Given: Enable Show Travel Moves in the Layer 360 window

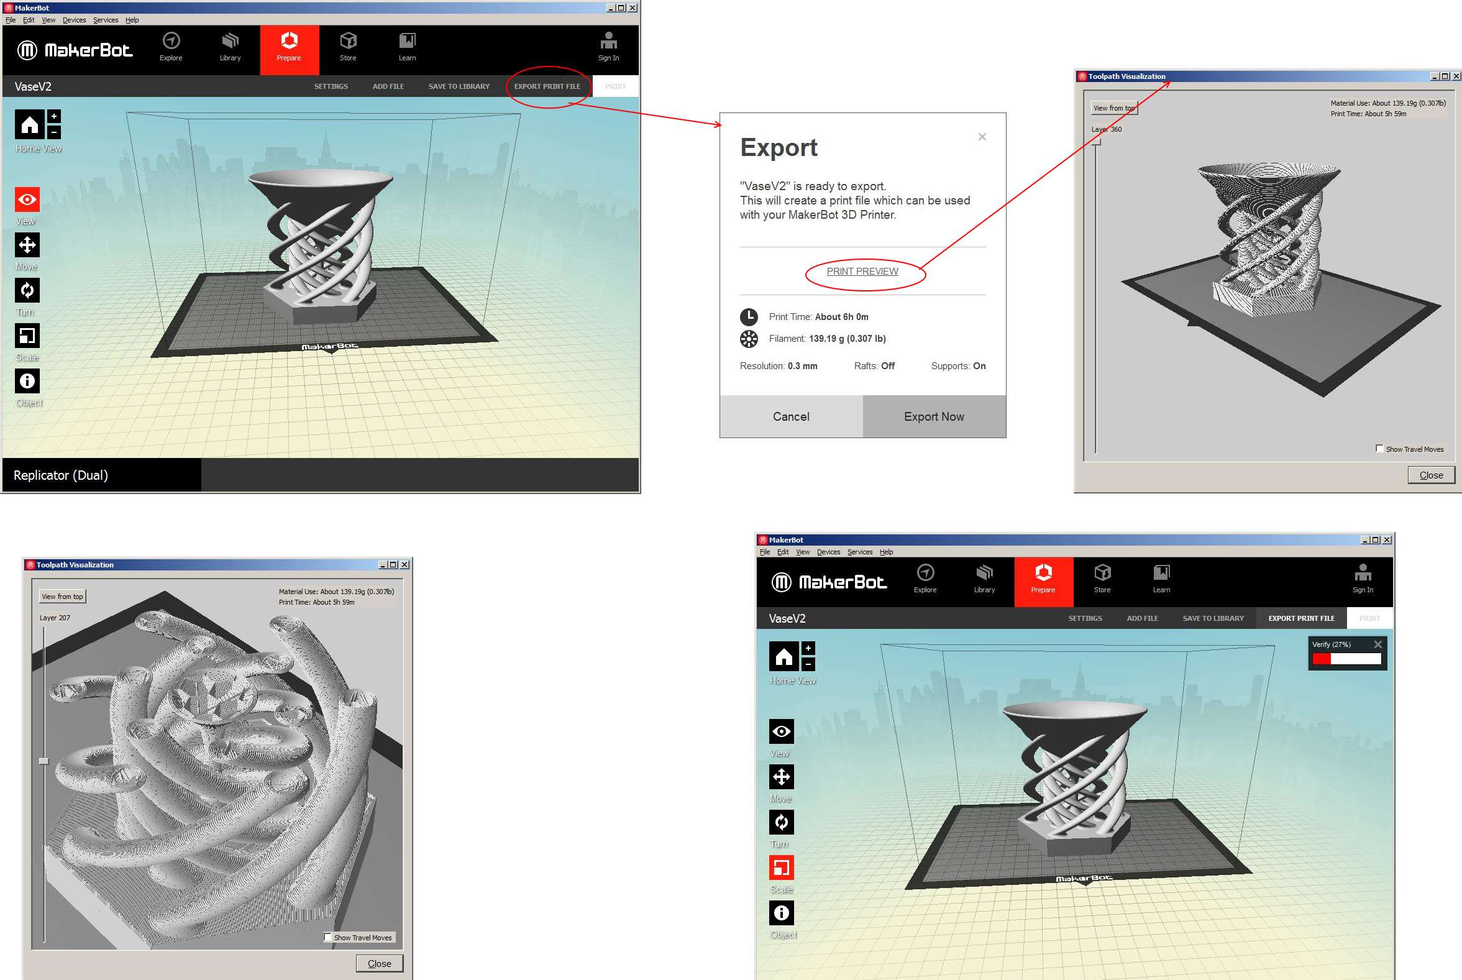Looking at the screenshot, I should [x=1379, y=449].
